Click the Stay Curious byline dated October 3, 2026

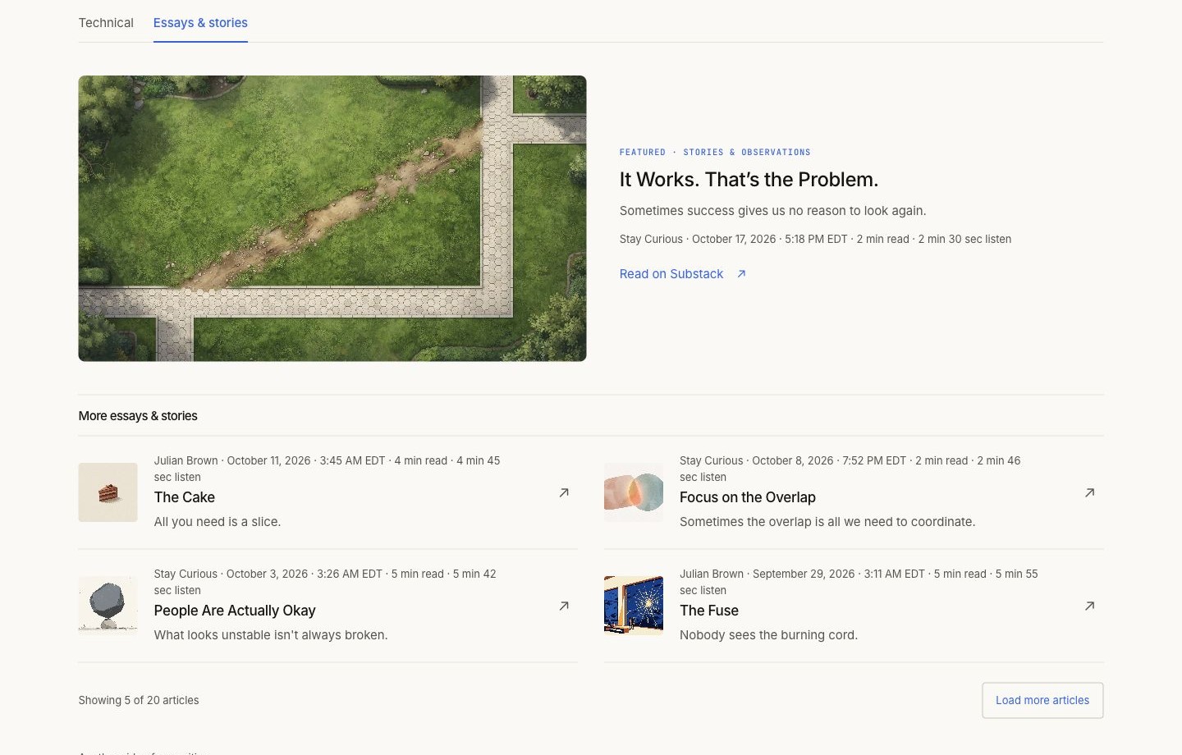[x=325, y=582]
